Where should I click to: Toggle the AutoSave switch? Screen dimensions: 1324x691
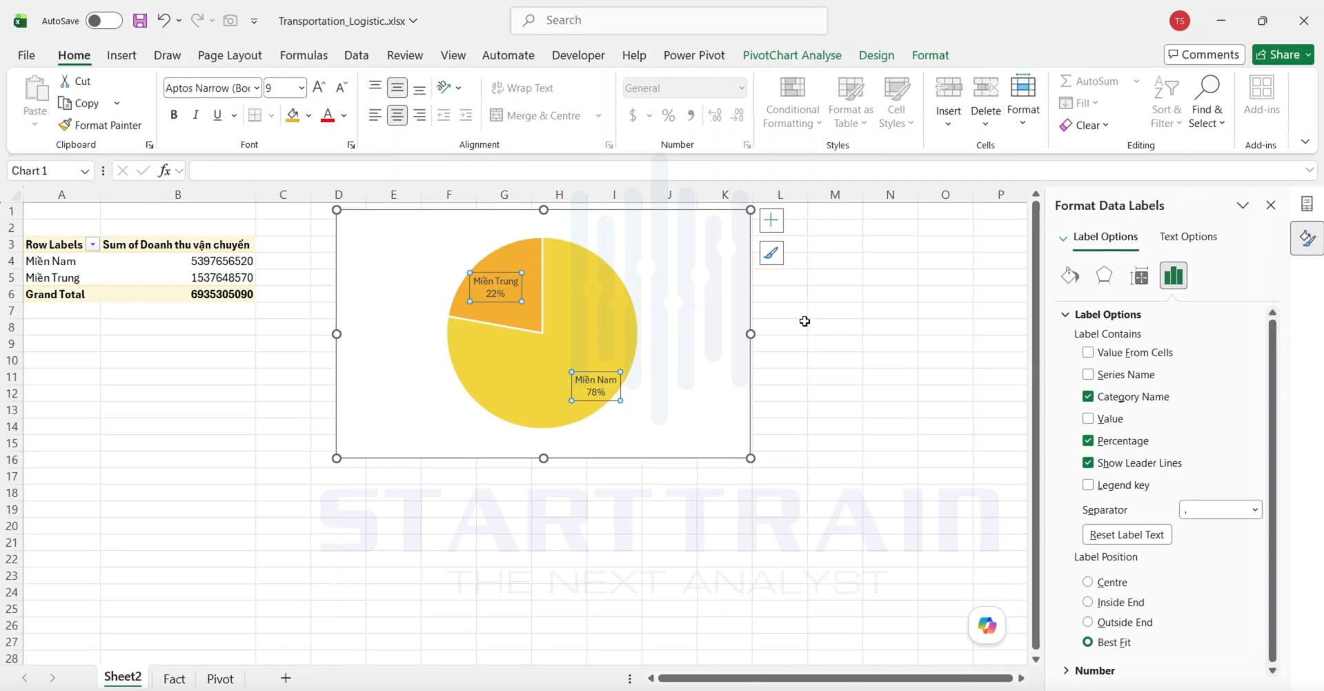(x=103, y=21)
